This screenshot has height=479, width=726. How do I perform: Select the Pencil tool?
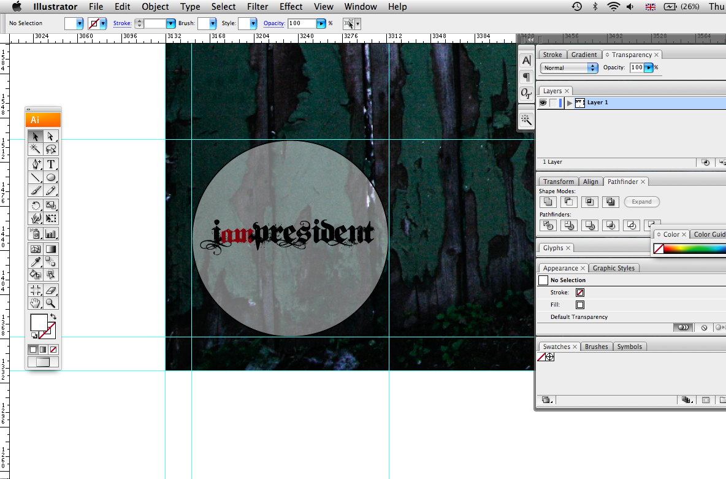tap(50, 190)
